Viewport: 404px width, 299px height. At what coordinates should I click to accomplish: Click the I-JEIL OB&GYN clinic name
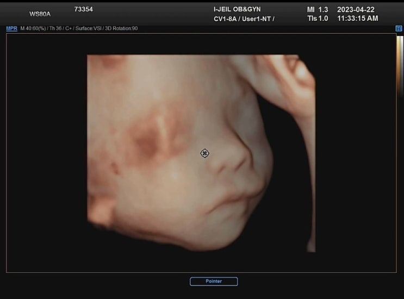tap(237, 9)
